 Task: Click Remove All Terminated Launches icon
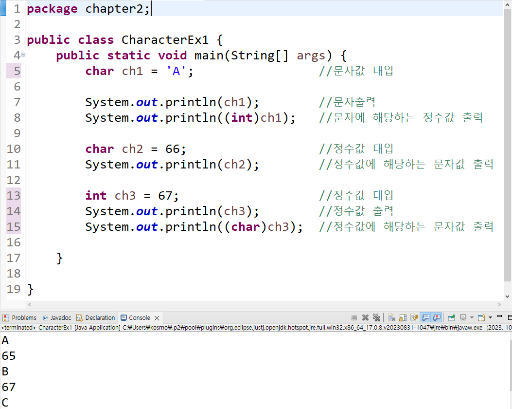(376, 317)
